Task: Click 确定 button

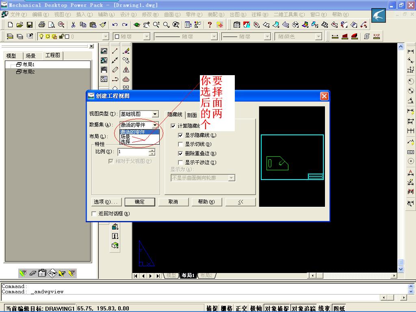Action: click(140, 202)
